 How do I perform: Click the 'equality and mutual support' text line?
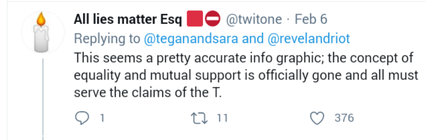(x=246, y=76)
